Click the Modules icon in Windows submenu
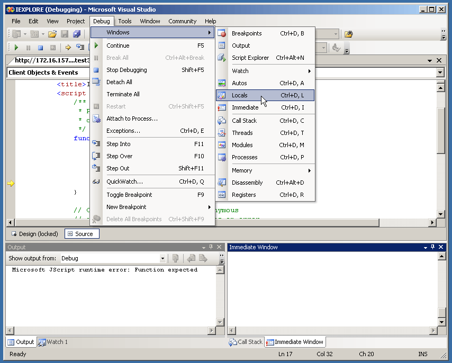Viewport: 452px width, 363px height. [222, 145]
